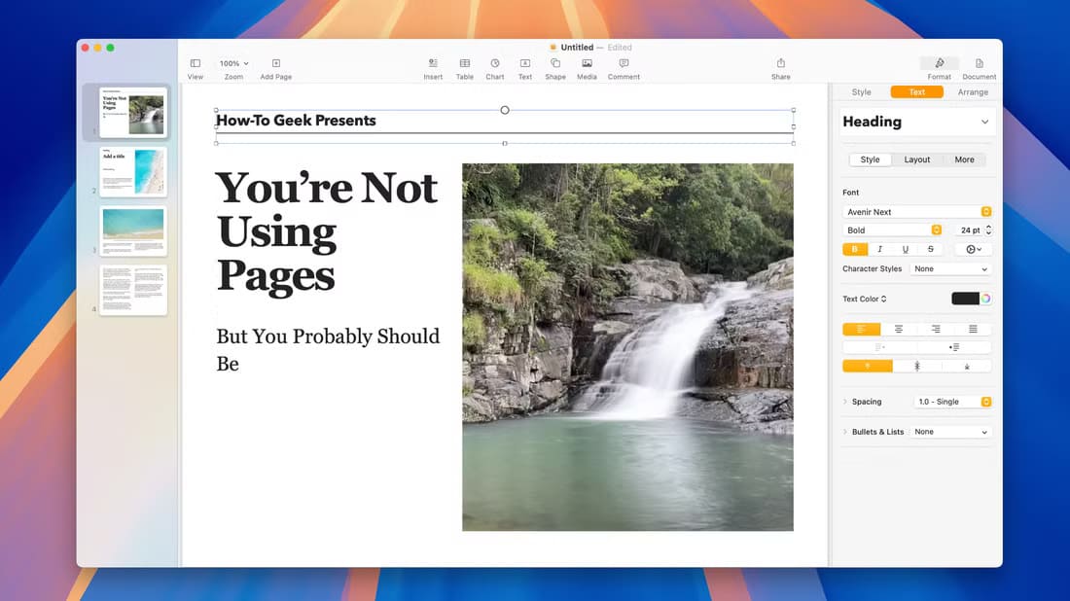Click the black Text Color swatch
This screenshot has width=1070, height=601.
click(x=964, y=299)
